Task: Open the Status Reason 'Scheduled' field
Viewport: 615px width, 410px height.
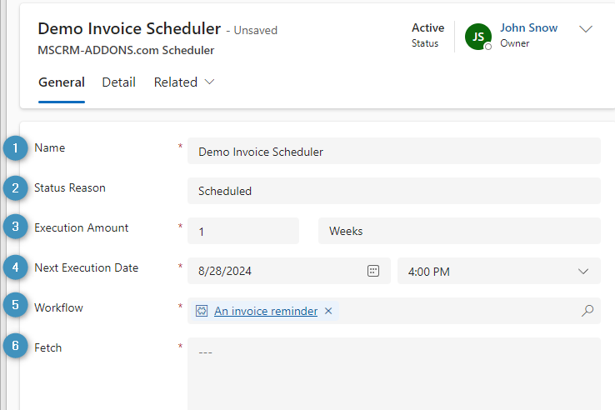Action: click(394, 191)
